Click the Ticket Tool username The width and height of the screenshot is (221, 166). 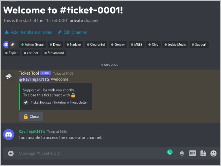coord(29,73)
